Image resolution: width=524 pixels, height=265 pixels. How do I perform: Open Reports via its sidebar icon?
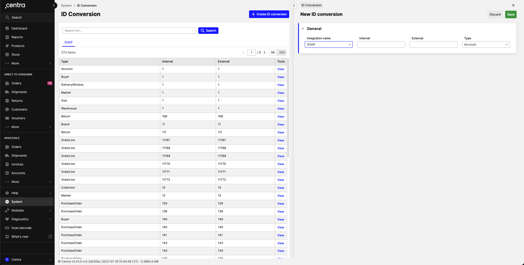pos(7,37)
